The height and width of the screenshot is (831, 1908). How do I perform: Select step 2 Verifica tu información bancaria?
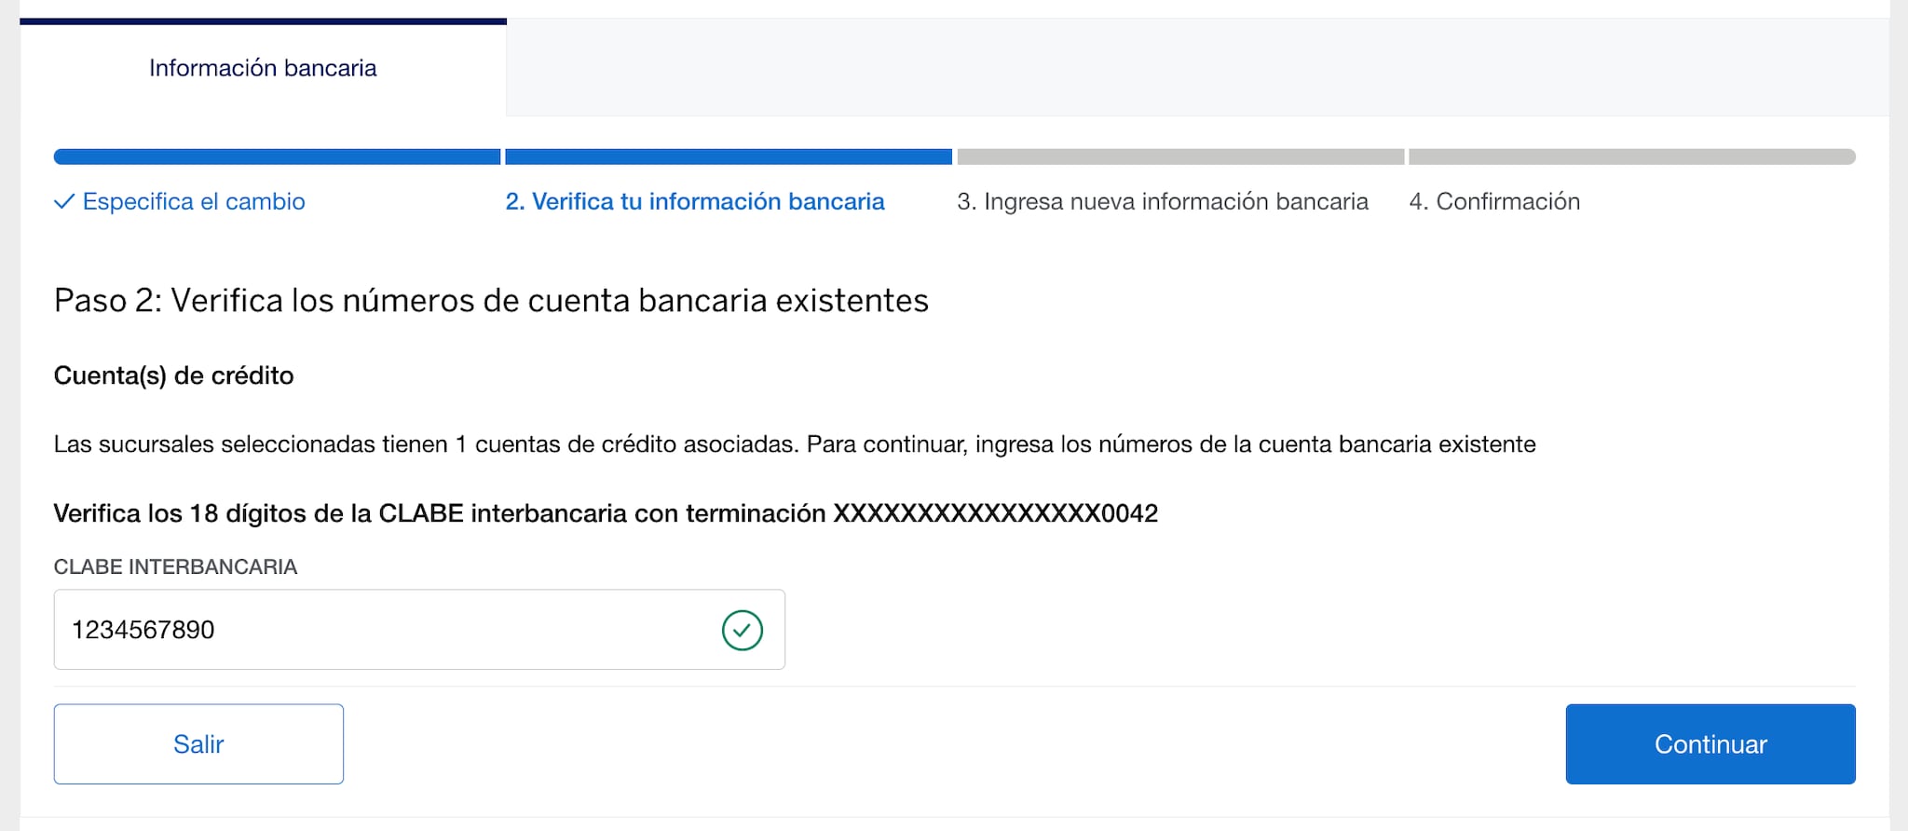click(694, 201)
